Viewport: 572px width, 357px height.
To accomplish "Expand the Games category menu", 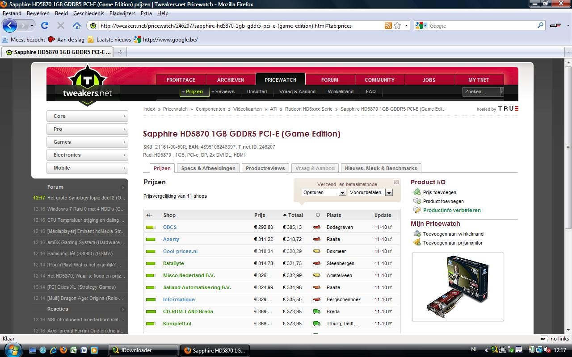I will (87, 142).
